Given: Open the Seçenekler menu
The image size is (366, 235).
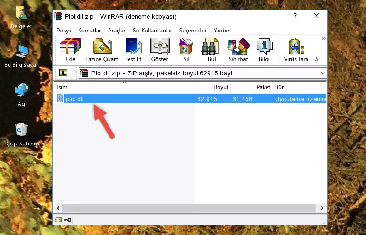Looking at the screenshot, I should coord(193,31).
